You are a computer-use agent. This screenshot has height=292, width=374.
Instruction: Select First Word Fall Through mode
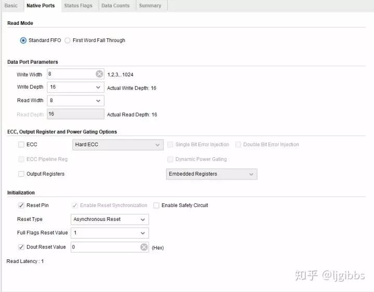[68, 40]
